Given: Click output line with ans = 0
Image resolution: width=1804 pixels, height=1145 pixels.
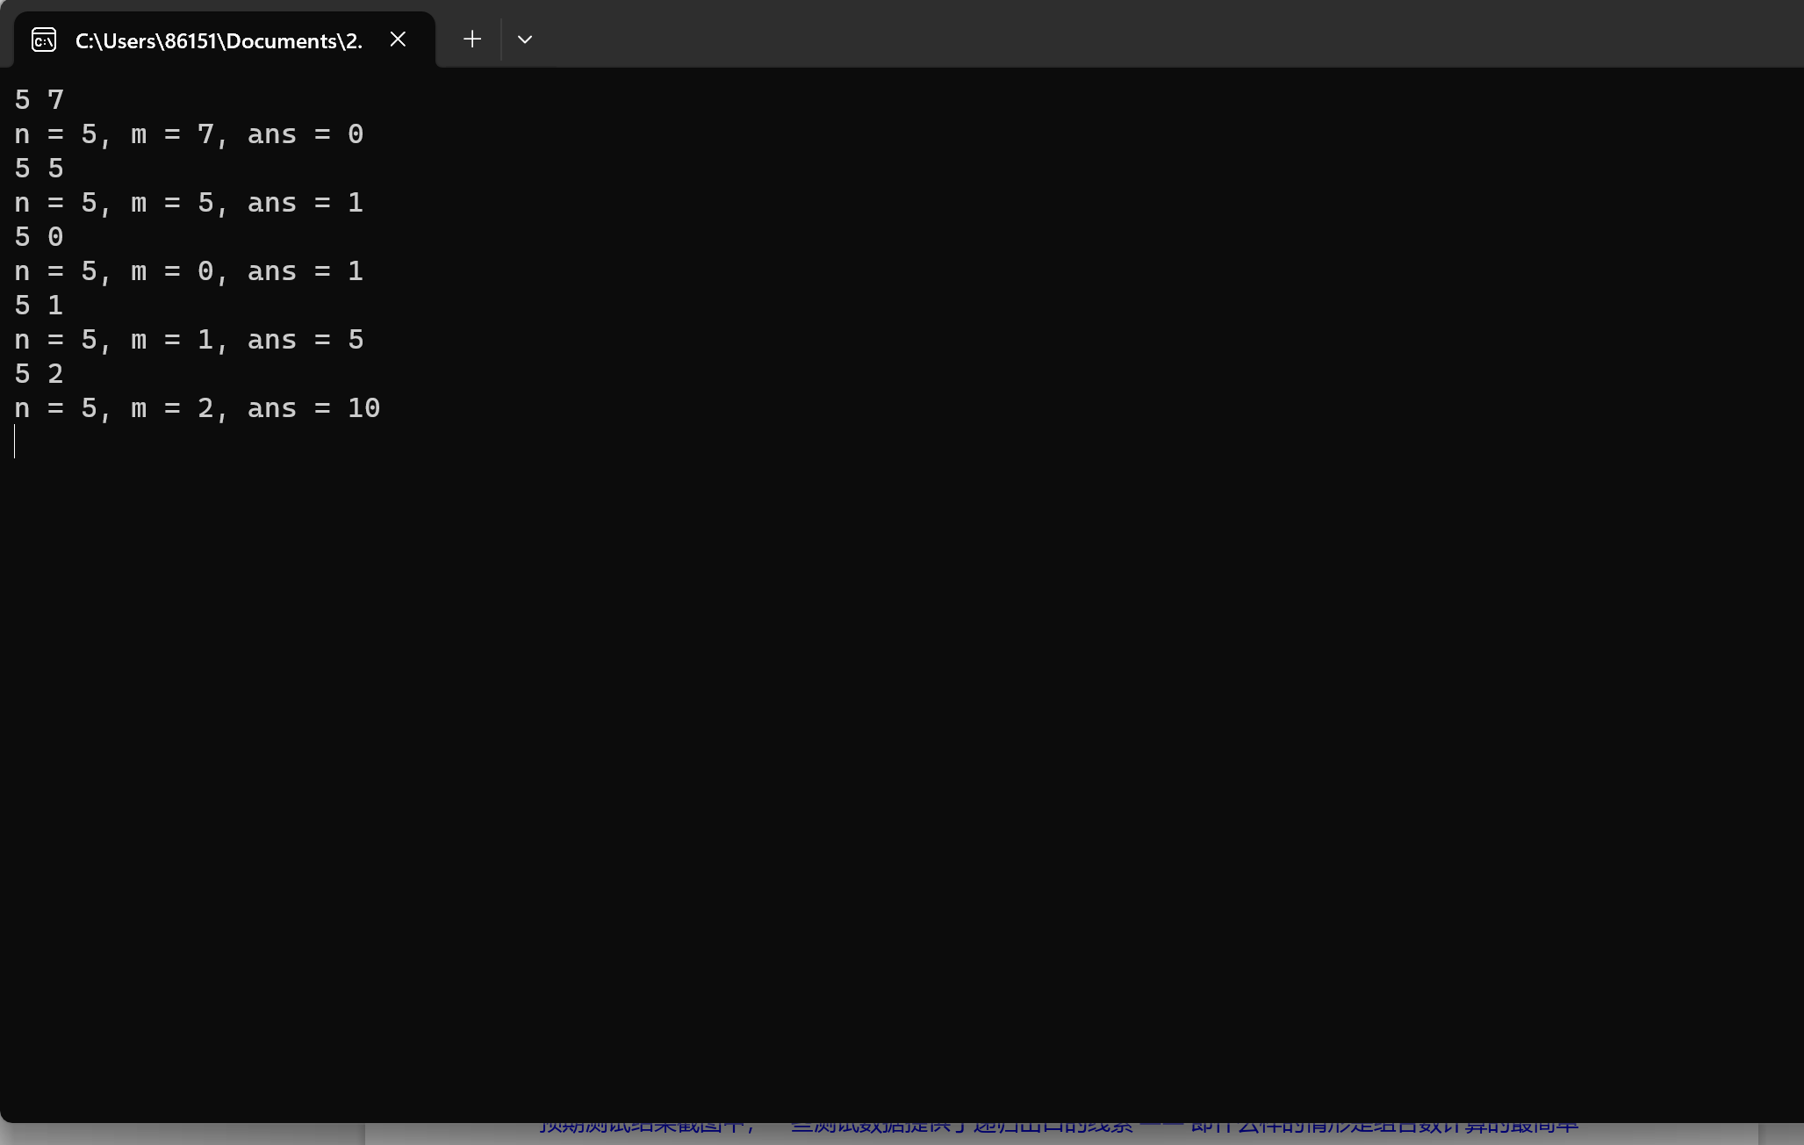Looking at the screenshot, I should [x=189, y=134].
